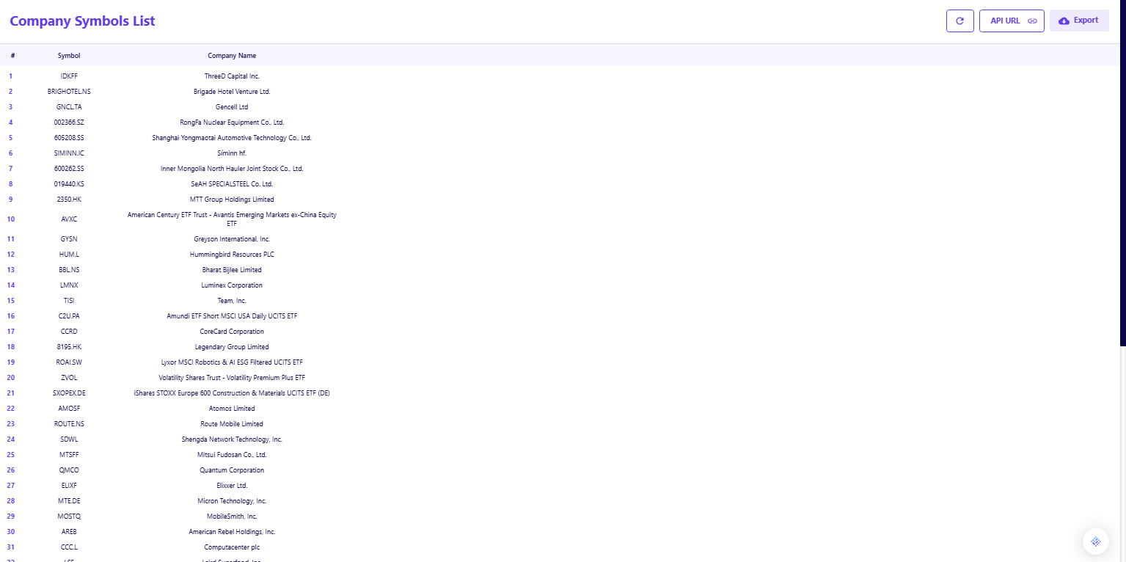The image size is (1126, 562).
Task: Sort by the Symbol column header
Action: [x=69, y=56]
